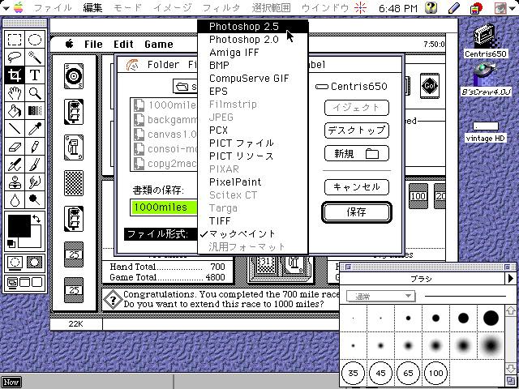Collapse the brush palette using its zoom box

(x=508, y=267)
